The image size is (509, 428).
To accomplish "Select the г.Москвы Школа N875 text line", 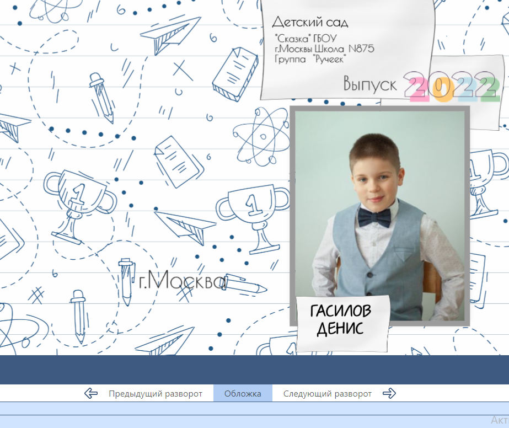I will click(x=324, y=49).
